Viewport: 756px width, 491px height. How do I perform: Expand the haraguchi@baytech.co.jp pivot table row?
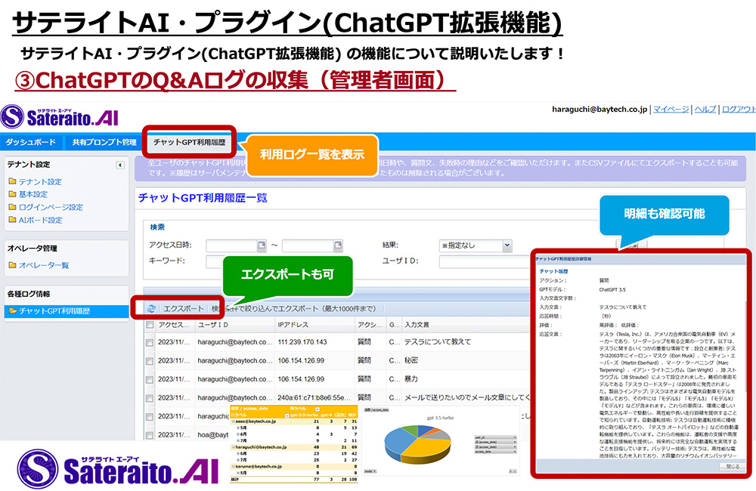233,448
